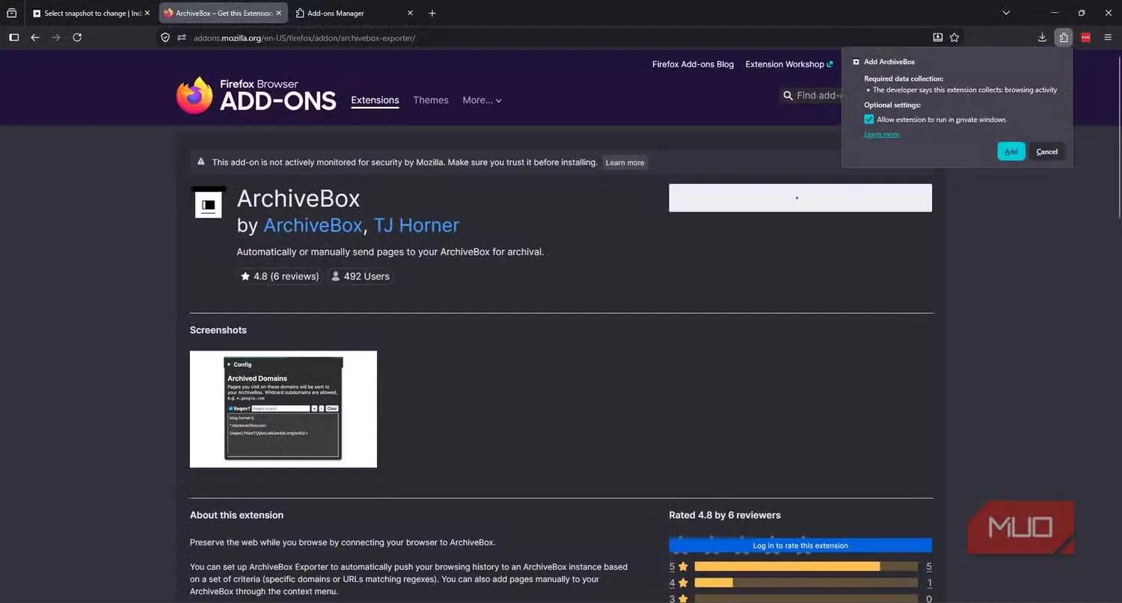Open the TJ Horner author link

point(417,225)
